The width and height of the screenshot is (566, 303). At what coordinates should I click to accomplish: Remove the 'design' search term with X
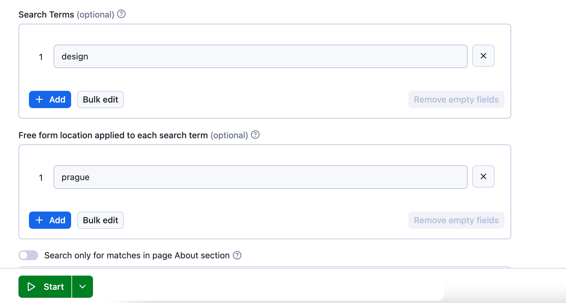483,56
